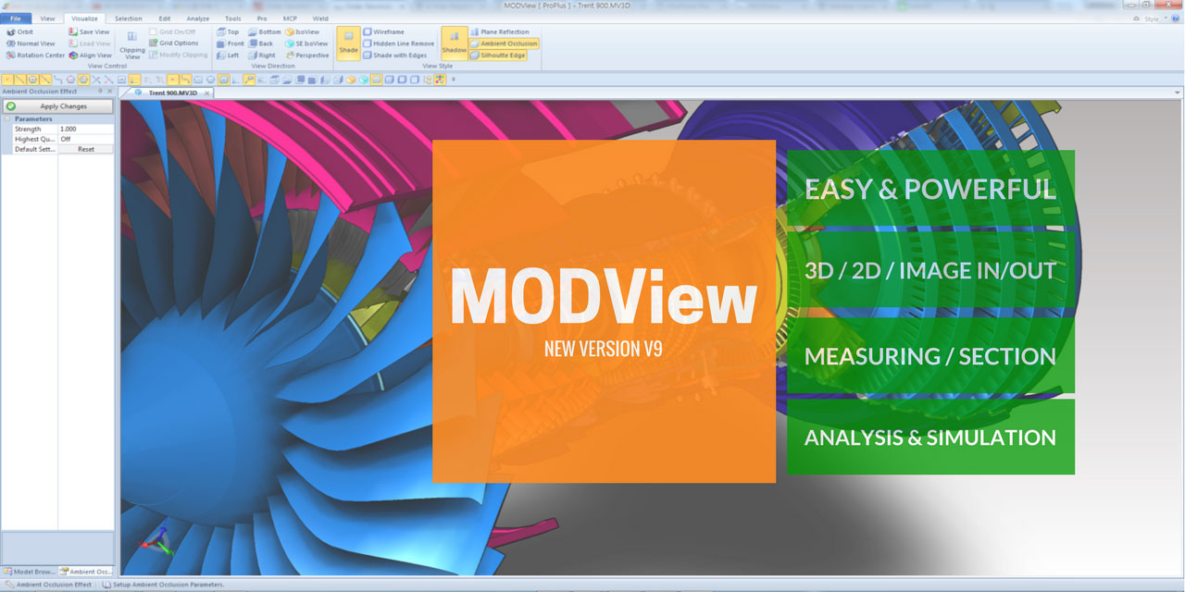Edit the Strength value field
1185x592 pixels.
click(x=86, y=129)
